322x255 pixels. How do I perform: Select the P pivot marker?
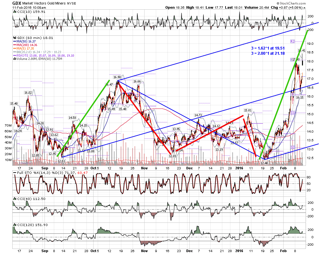[293, 94]
